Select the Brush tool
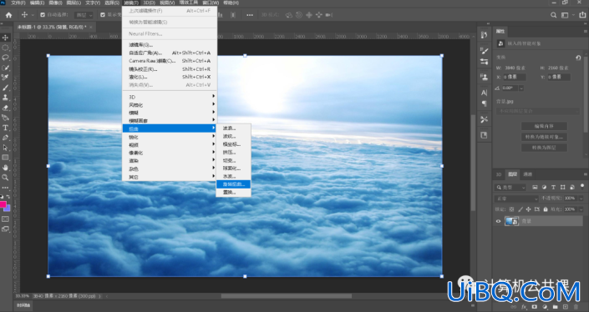The width and height of the screenshot is (589, 312). tap(5, 88)
